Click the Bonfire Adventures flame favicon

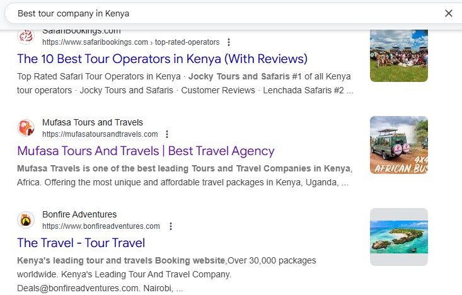[26, 220]
